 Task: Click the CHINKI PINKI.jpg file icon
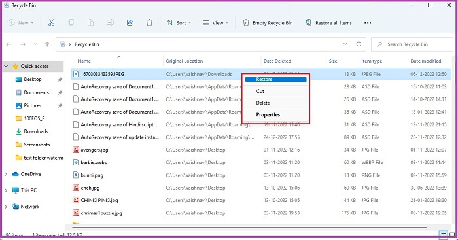pyautogui.click(x=76, y=200)
